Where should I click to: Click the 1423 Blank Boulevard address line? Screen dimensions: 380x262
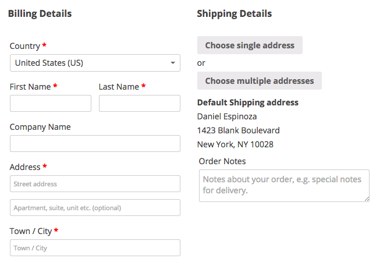(239, 130)
